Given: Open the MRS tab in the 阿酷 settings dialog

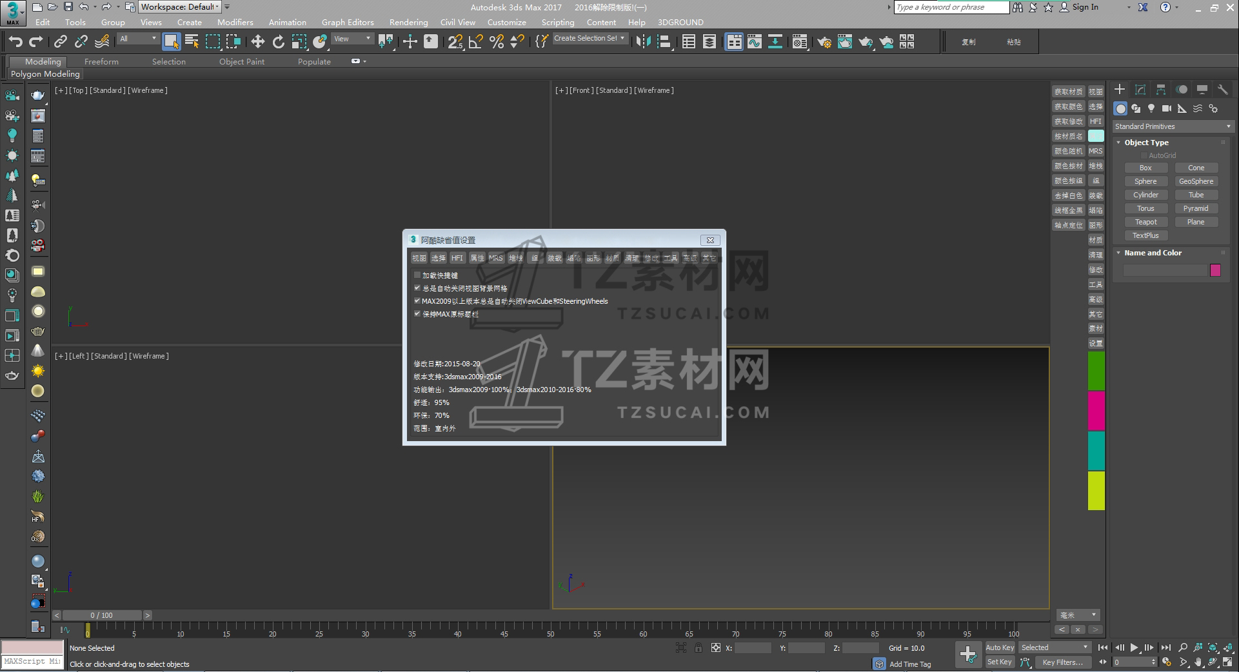Looking at the screenshot, I should pyautogui.click(x=495, y=258).
